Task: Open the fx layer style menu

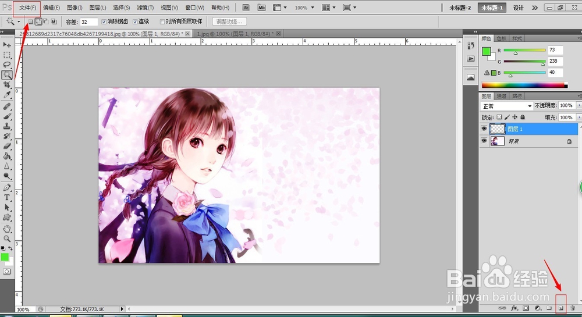Action: point(514,308)
